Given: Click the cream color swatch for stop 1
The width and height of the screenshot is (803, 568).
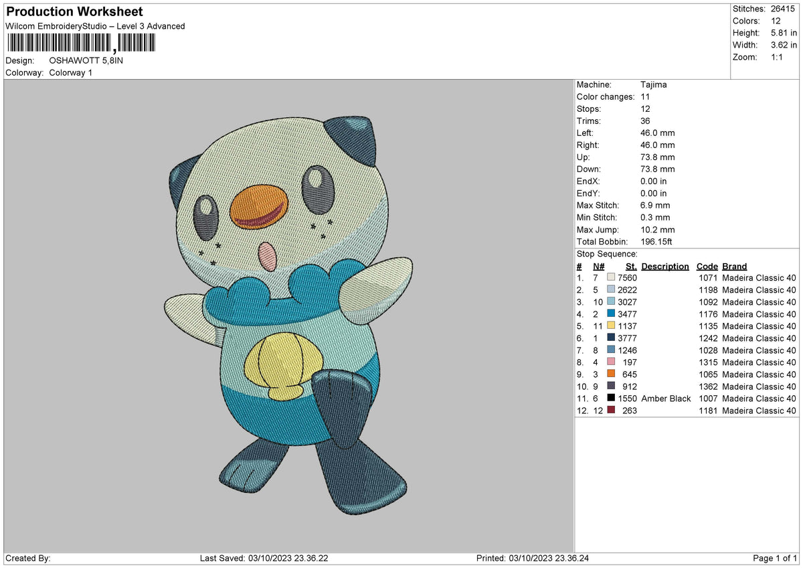Looking at the screenshot, I should (611, 278).
